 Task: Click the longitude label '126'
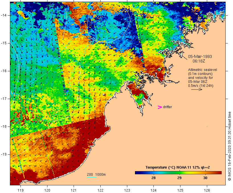pyautogui.click(x=207, y=190)
